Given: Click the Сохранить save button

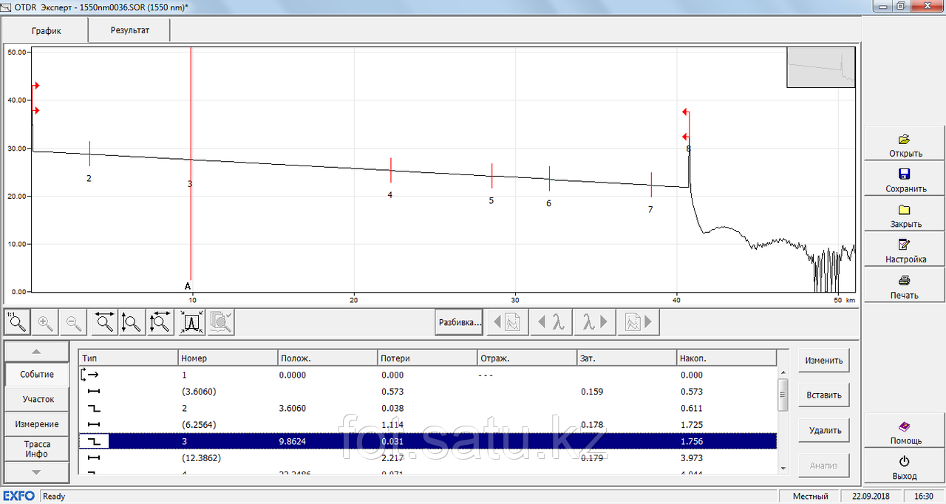Looking at the screenshot, I should point(905,180).
